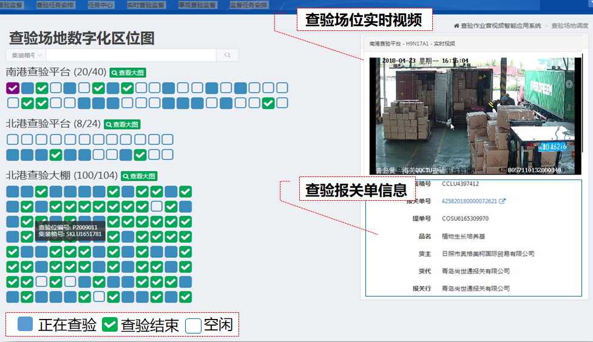
Task: Select the only empty slot in 北港查验大棚 second row
Action: 157,206
